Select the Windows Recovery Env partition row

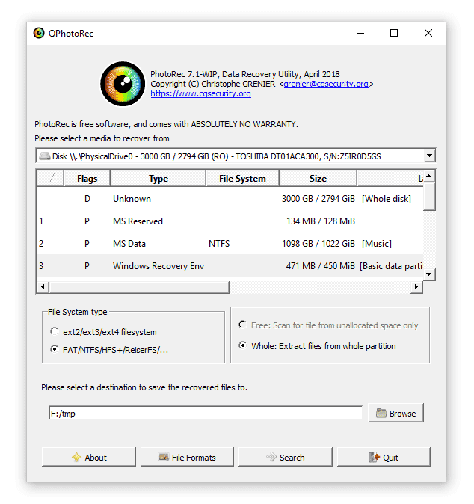point(230,265)
